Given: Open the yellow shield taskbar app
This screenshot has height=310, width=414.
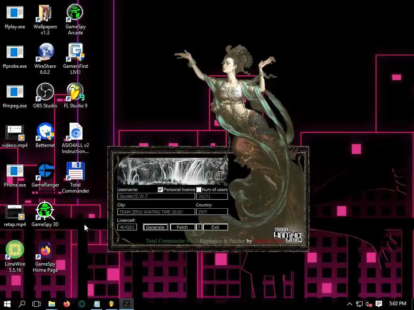Looking at the screenshot, I should [x=112, y=304].
